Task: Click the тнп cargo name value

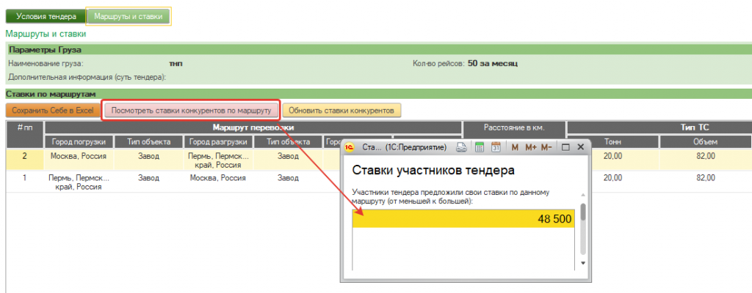Action: coord(176,64)
